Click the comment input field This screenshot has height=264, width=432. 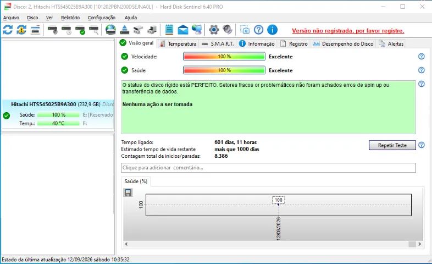(x=268, y=168)
